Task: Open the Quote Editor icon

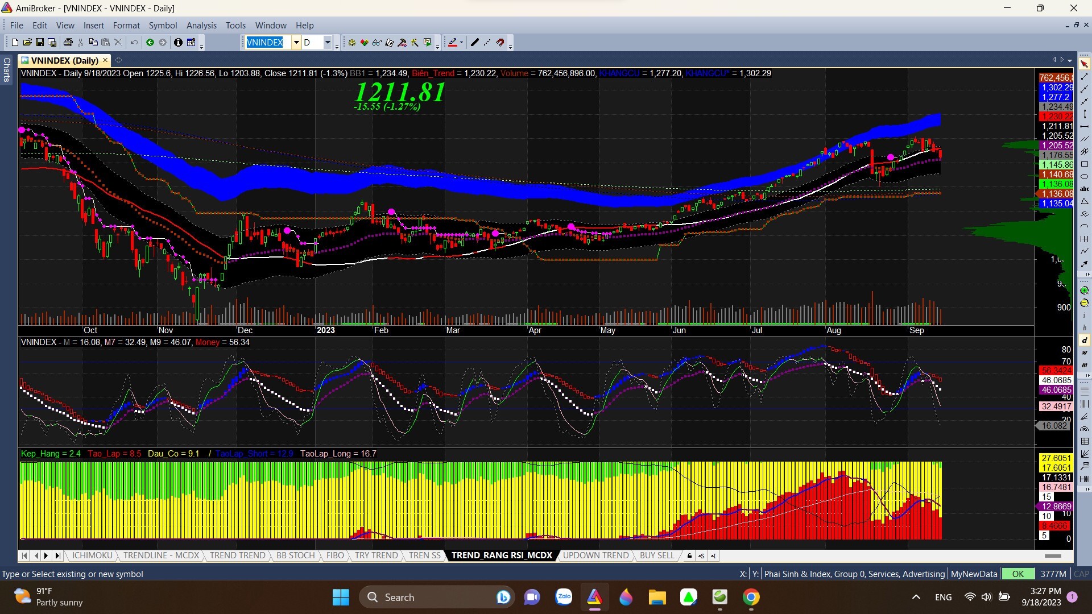Action: point(191,43)
